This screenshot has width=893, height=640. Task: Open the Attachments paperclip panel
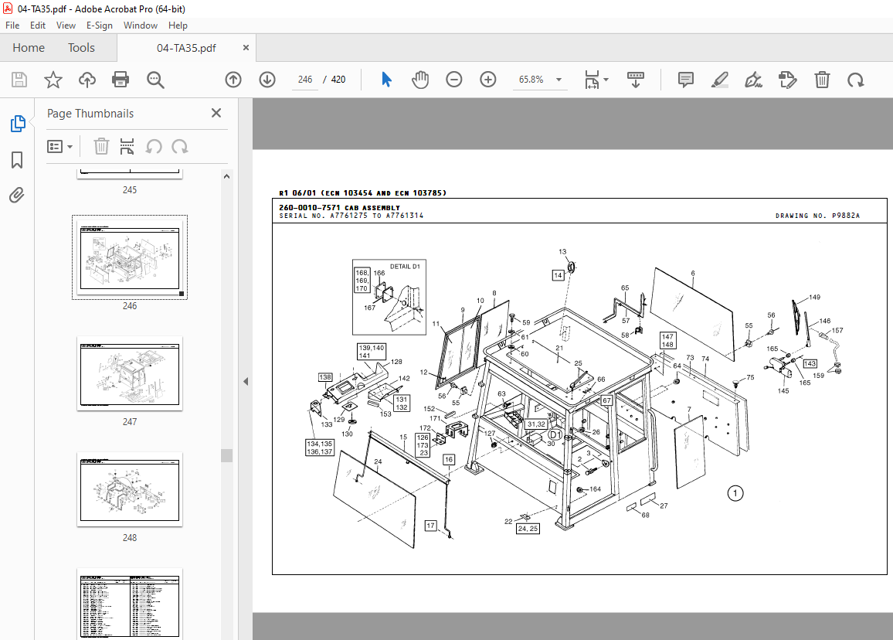click(17, 196)
